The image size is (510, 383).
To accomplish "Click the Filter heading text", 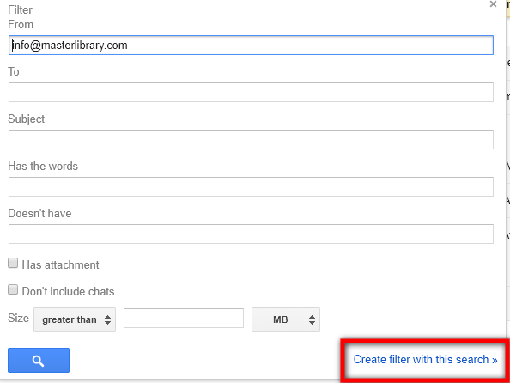I will pyautogui.click(x=20, y=9).
